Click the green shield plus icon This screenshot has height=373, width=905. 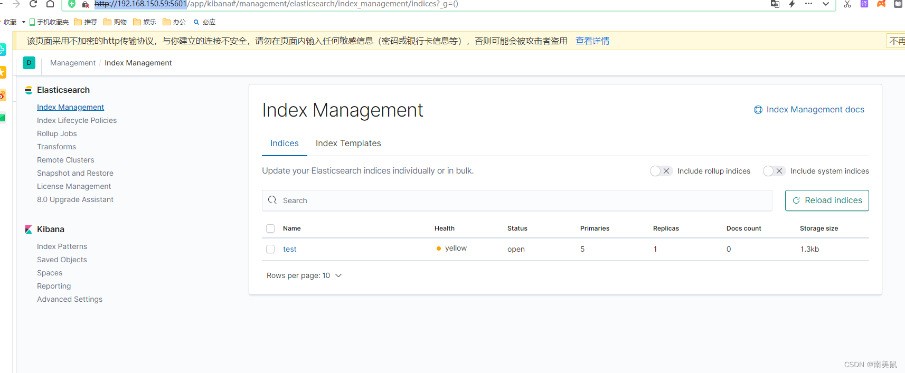72,4
